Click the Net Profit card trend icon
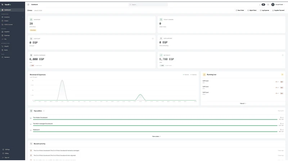Screen dimensions: 288x162 161,55
